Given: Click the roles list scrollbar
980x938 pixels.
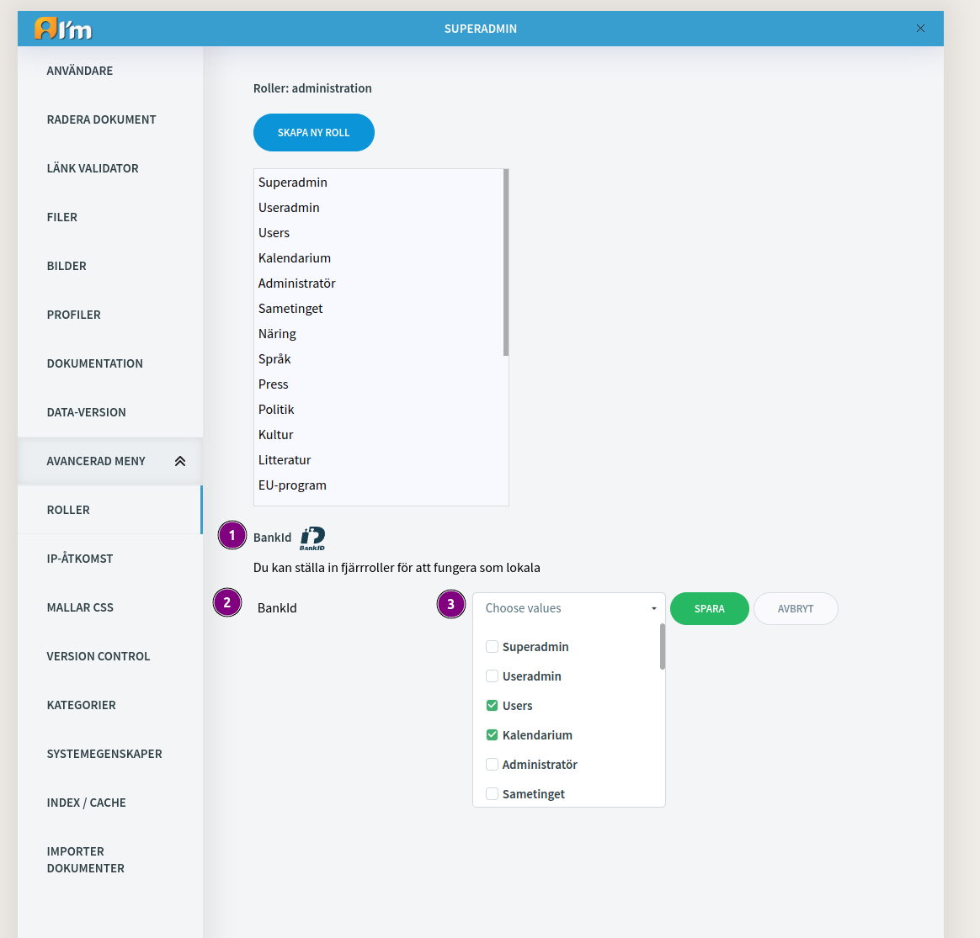Looking at the screenshot, I should click(506, 262).
